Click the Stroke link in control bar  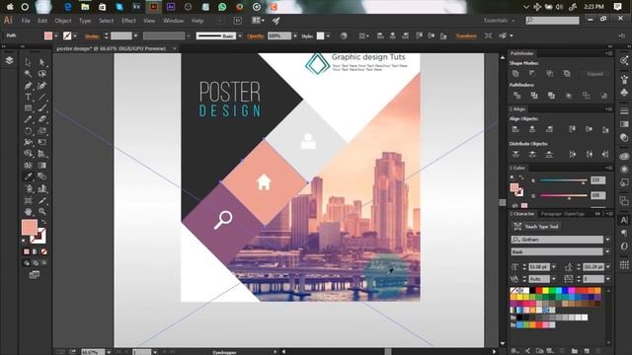coord(92,36)
